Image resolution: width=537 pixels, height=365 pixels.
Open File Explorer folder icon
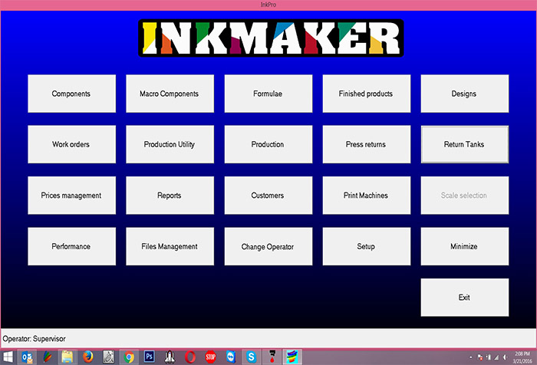68,357
